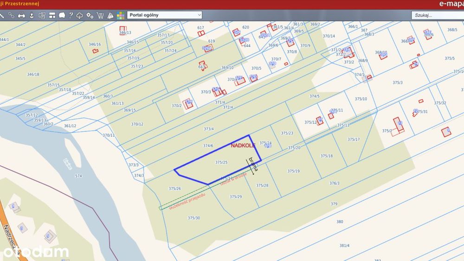The width and height of the screenshot is (464, 261).
Task: Open the colored grid palette icon
Action: [x=121, y=15]
